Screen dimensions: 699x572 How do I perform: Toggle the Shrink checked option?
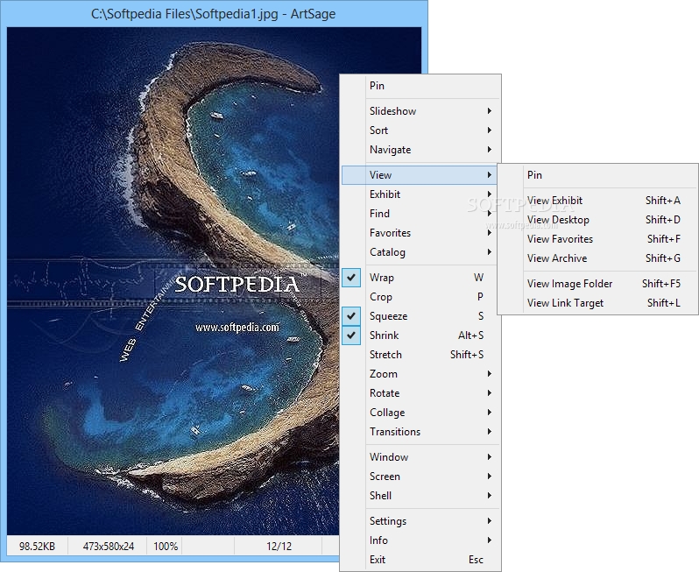420,335
